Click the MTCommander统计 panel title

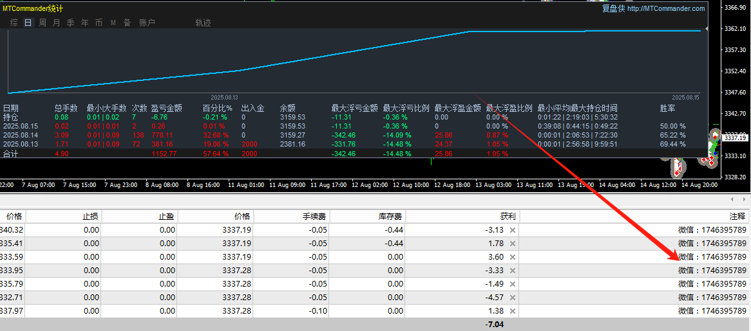tap(33, 8)
